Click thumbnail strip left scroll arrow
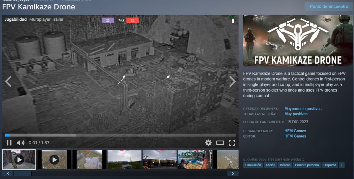This screenshot has height=179, width=354. tap(8, 173)
